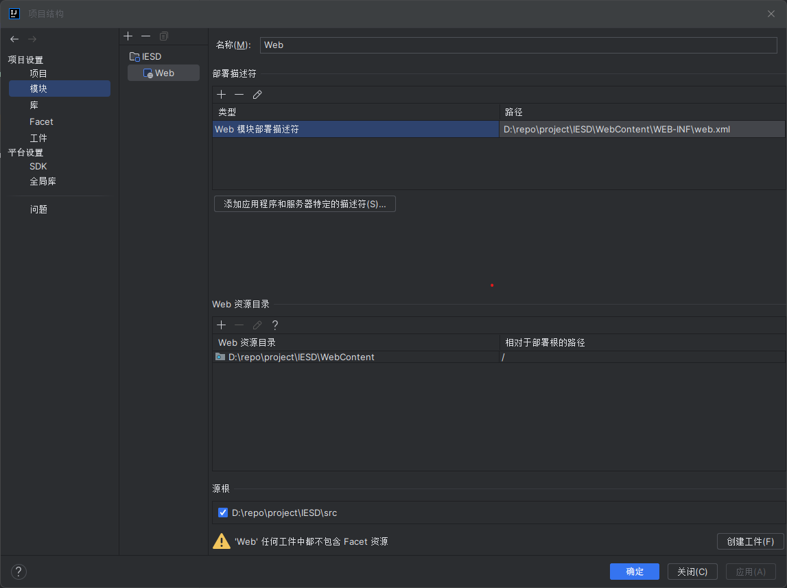Open the 库 settings page
The width and height of the screenshot is (787, 588).
click(34, 106)
